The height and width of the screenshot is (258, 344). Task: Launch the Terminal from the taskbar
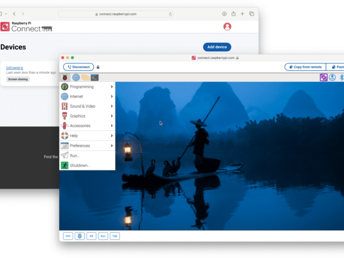[x=94, y=77]
